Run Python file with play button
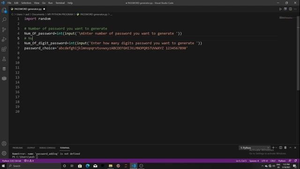 pos(280,9)
